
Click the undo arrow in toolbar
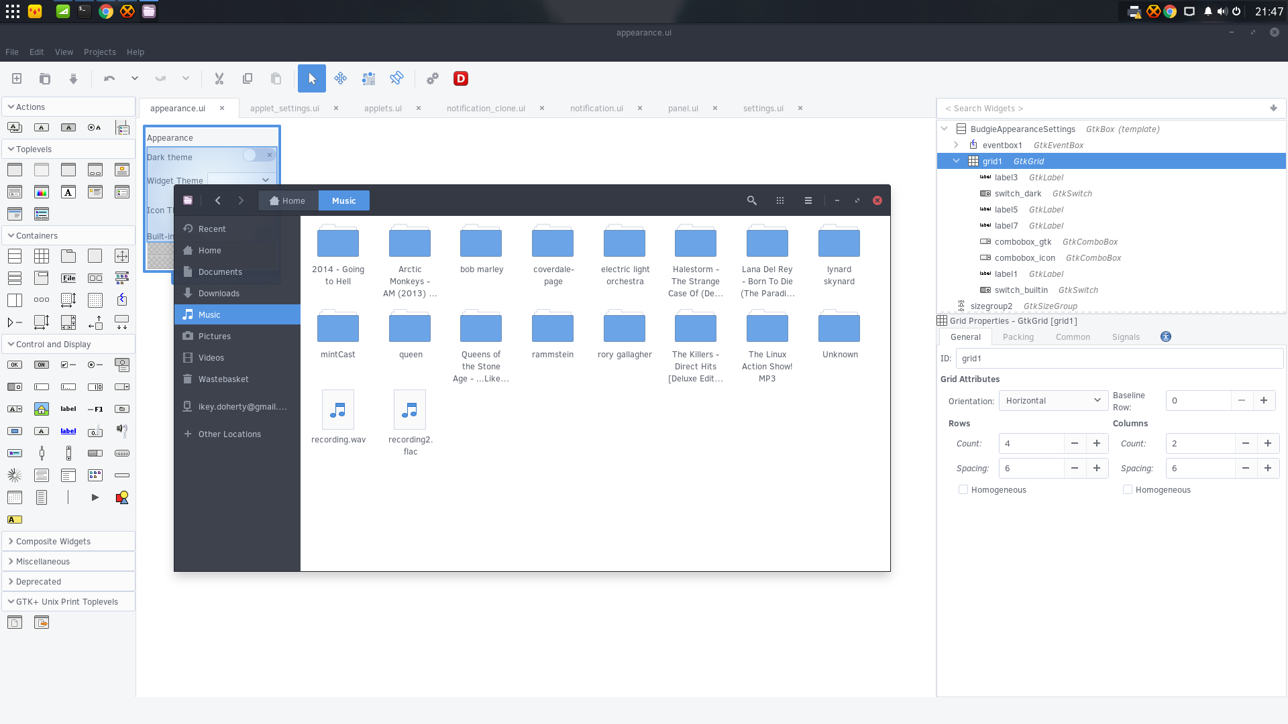[109, 79]
